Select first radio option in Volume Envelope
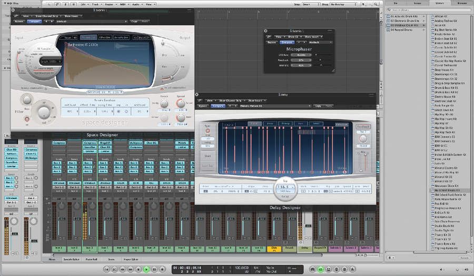Viewport: 474px width, 276px height. coord(118,111)
